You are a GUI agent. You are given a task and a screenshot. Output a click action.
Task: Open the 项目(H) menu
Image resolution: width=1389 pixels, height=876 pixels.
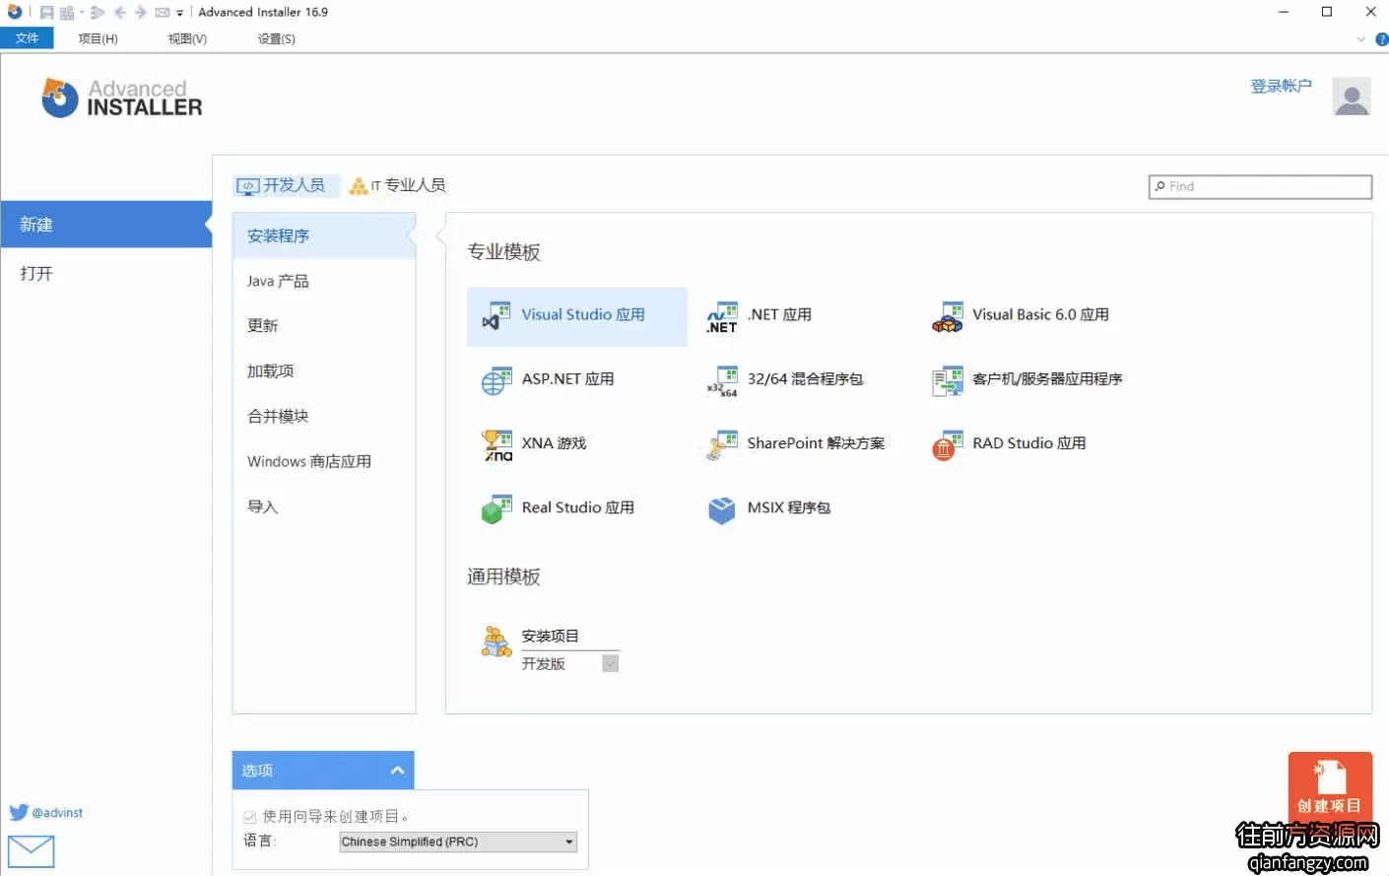pyautogui.click(x=98, y=39)
